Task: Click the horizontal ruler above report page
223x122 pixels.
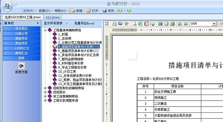Action: 167,30
